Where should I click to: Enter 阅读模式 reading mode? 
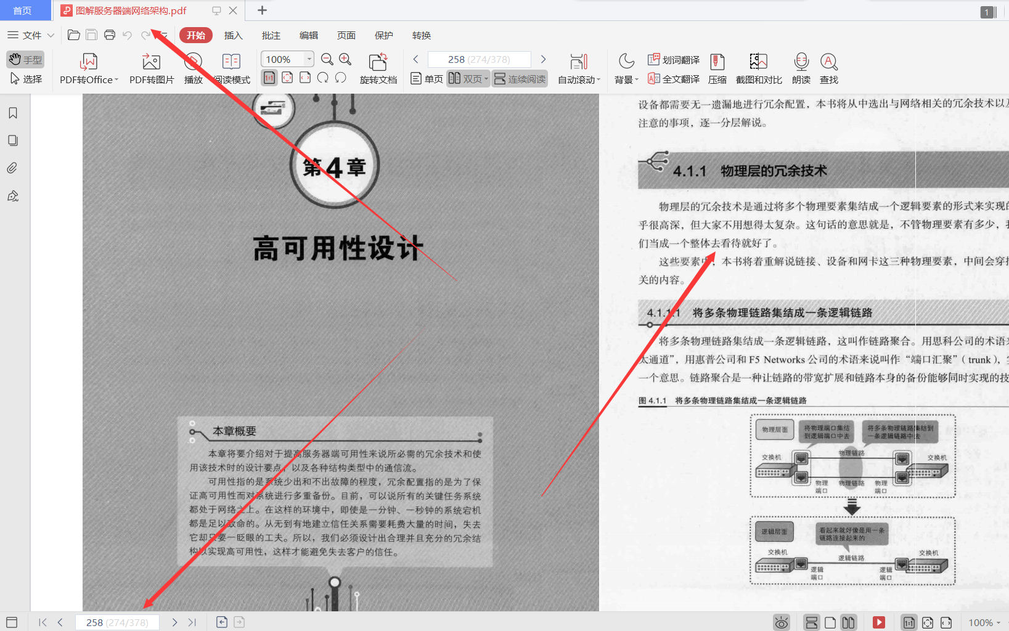point(231,69)
